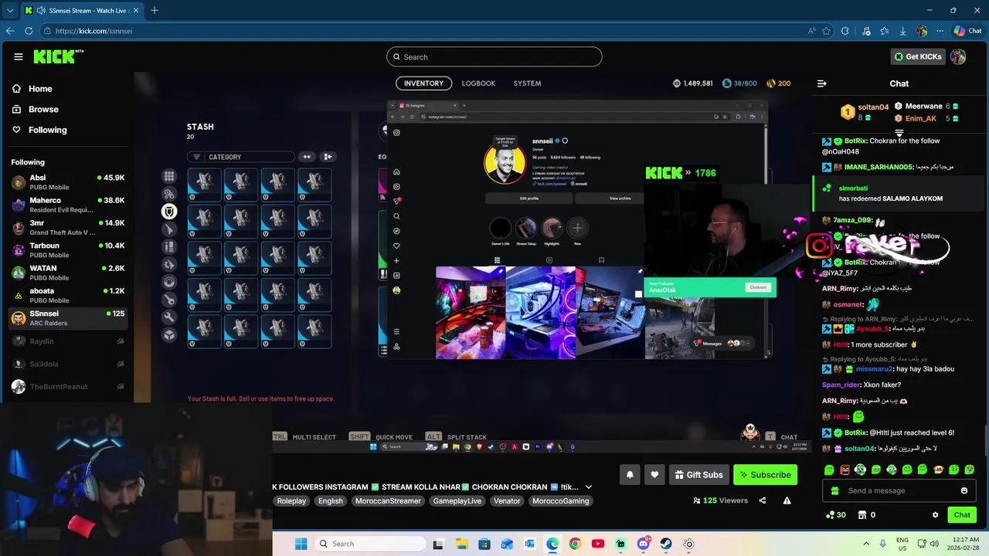Open offline channel TheBurntPeanut
The image size is (989, 556).
tap(68, 386)
